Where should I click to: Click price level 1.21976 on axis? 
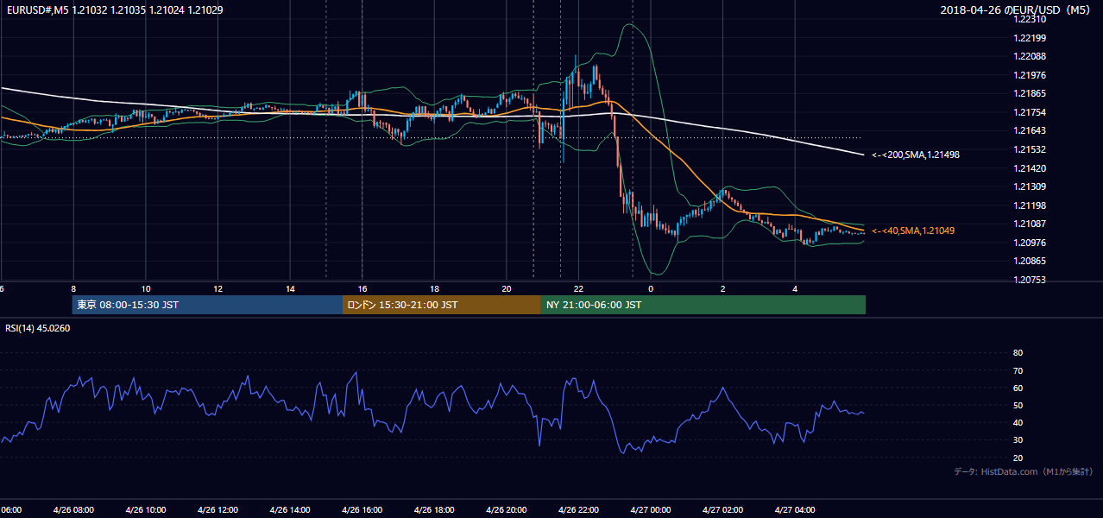pyautogui.click(x=1029, y=75)
